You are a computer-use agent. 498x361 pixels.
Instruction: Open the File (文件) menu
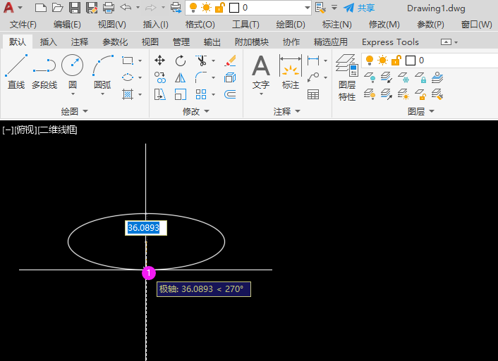tap(23, 24)
